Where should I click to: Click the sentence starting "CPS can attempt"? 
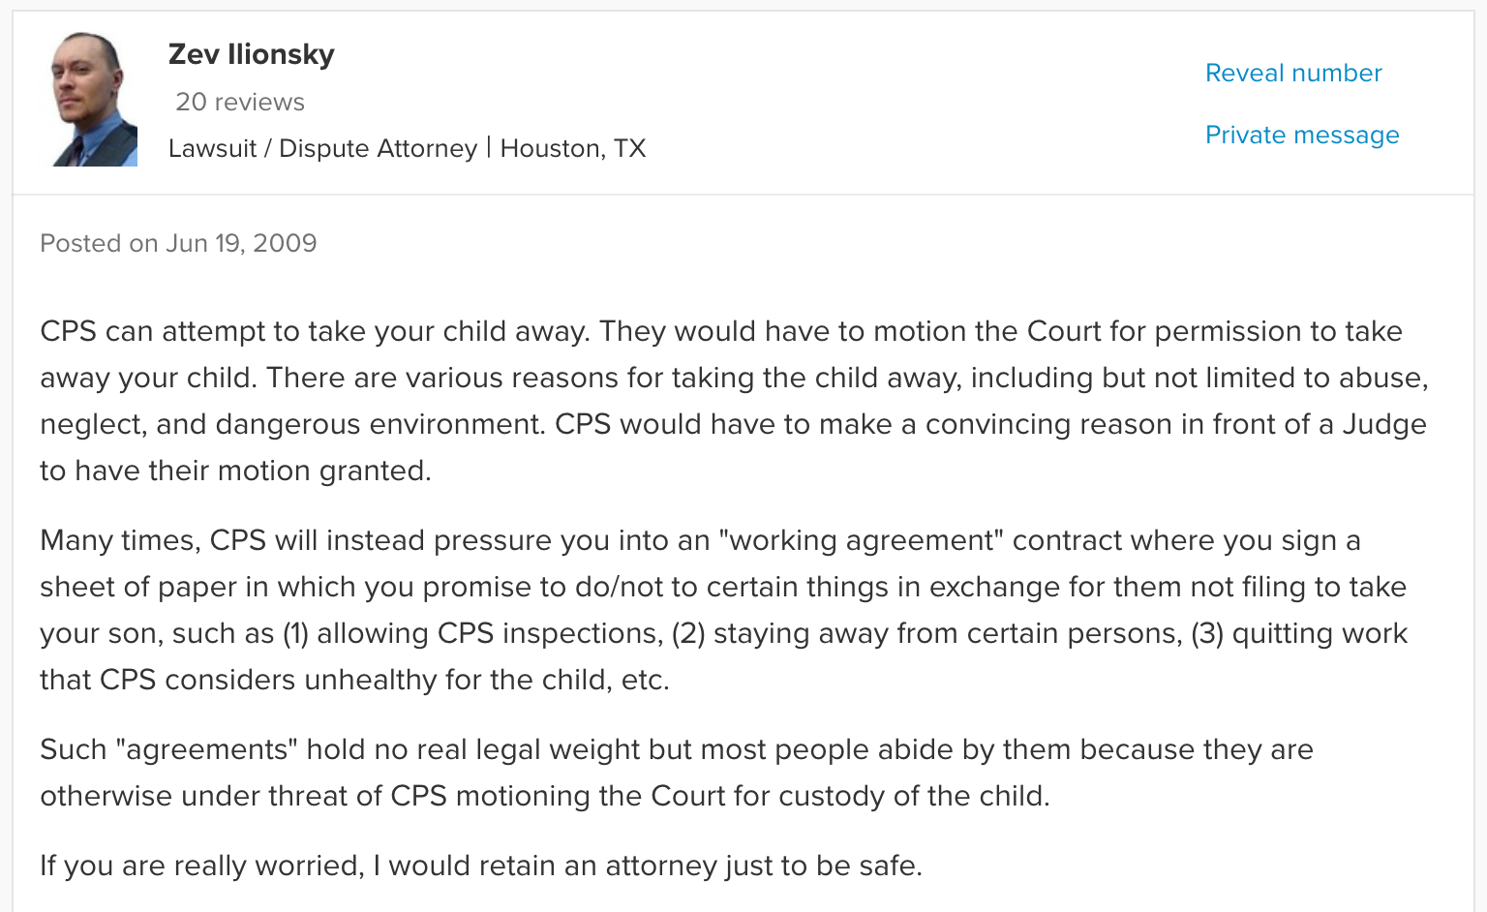click(315, 331)
